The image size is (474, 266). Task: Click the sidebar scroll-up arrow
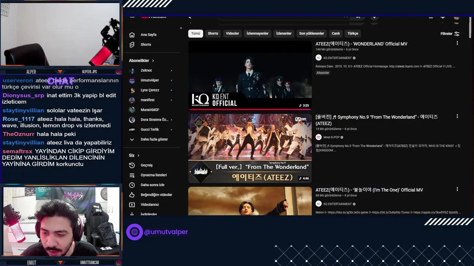point(181,28)
